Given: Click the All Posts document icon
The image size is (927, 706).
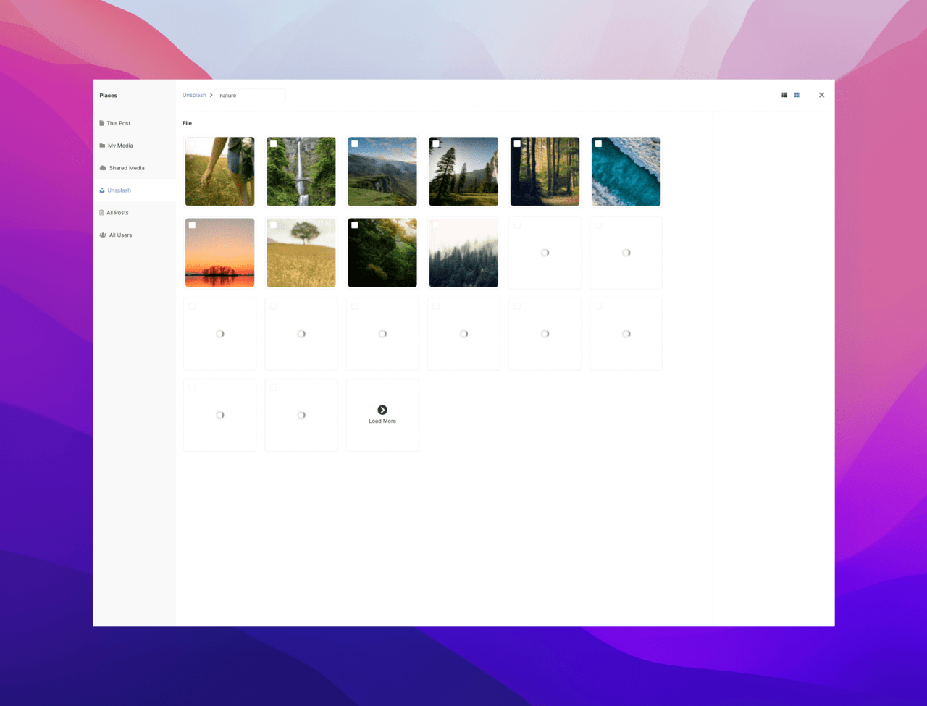Looking at the screenshot, I should 101,213.
